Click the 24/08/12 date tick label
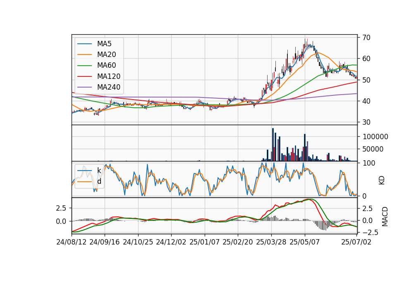The width and height of the screenshot is (397, 285). 72,242
